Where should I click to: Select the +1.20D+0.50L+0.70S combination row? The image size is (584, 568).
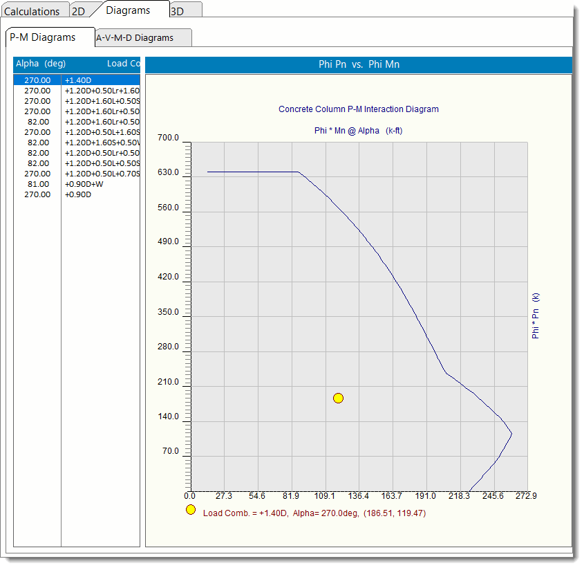(102, 174)
